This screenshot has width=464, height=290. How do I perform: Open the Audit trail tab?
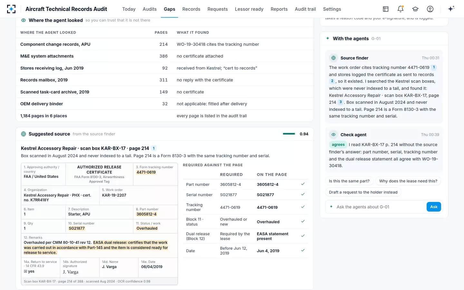coord(305,9)
